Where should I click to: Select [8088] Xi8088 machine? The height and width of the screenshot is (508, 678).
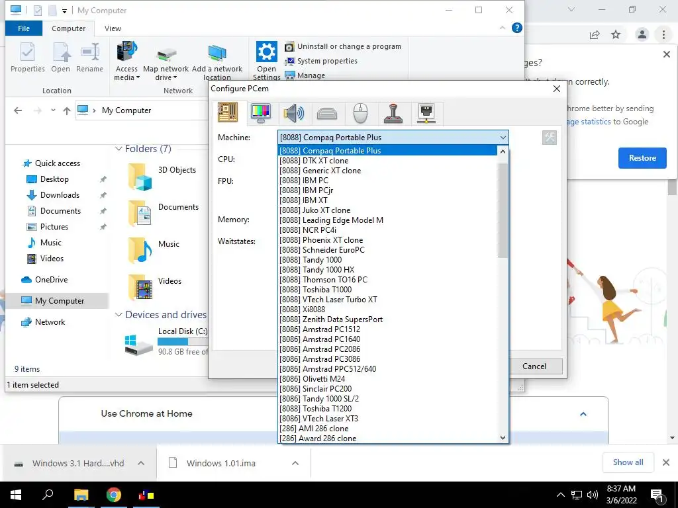point(387,310)
